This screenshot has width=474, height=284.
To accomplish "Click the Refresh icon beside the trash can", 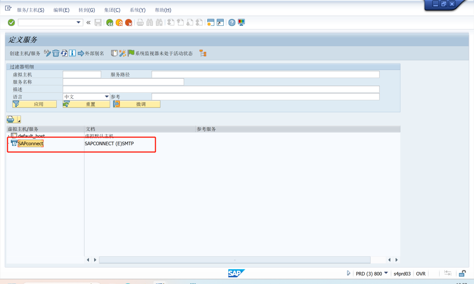I will [64, 53].
